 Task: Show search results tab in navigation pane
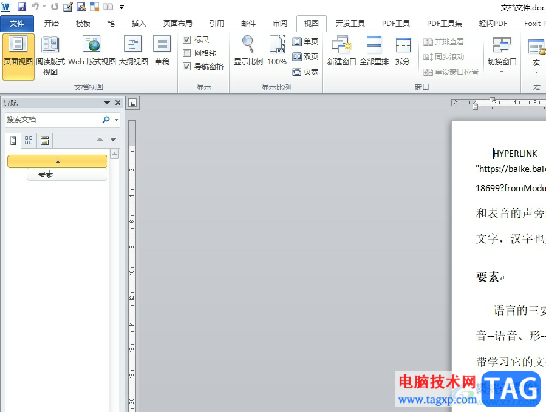[44, 141]
